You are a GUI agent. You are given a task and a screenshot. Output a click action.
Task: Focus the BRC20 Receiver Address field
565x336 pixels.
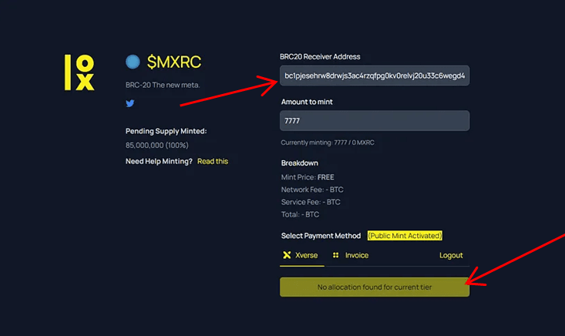375,76
